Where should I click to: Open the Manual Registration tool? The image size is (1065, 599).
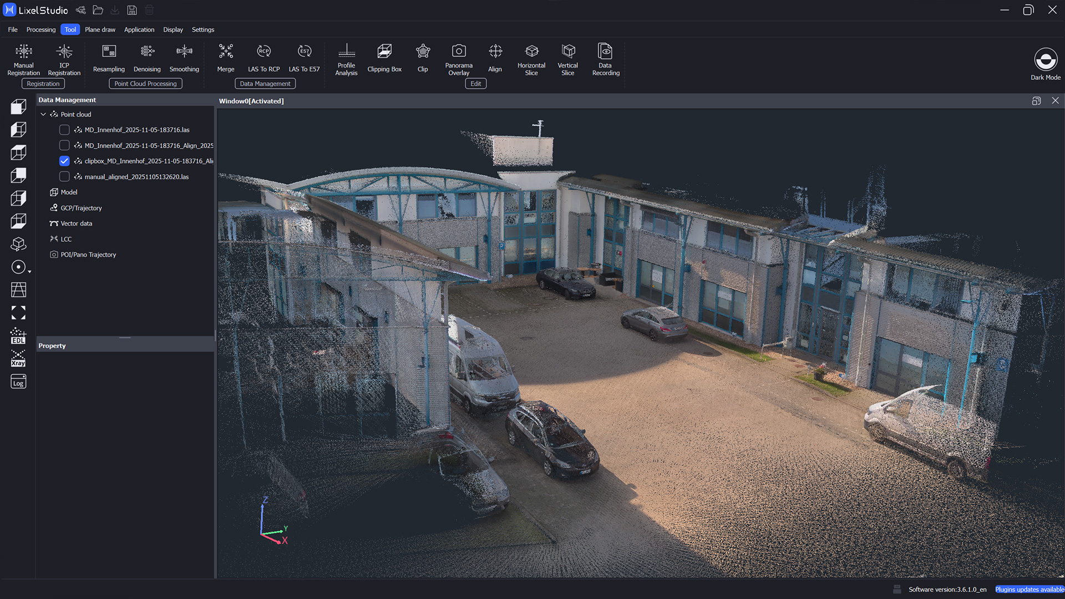(x=23, y=58)
